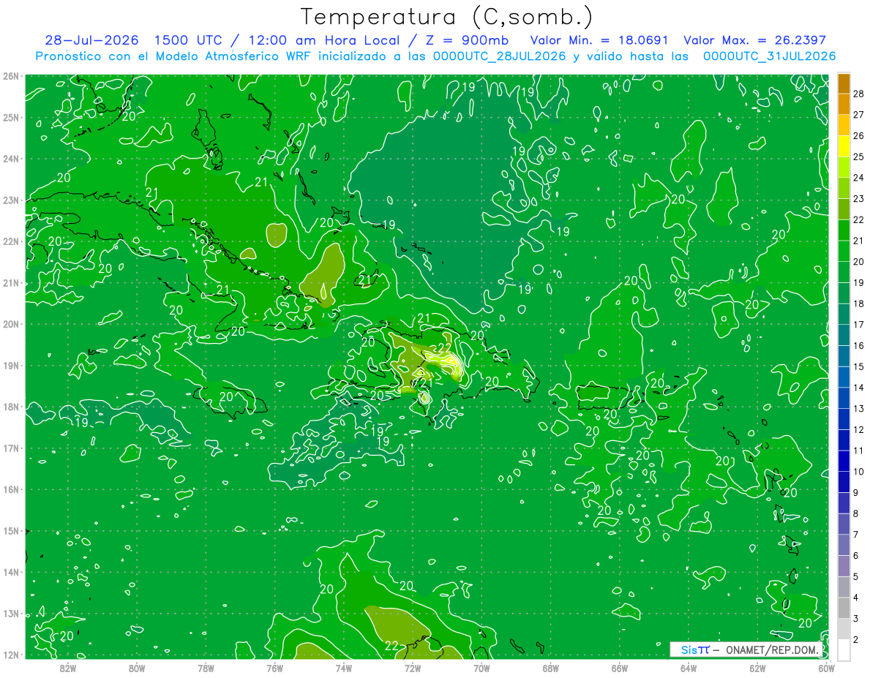
Task: Click the bright blue swatch between 10 and 11
Action: (x=844, y=460)
